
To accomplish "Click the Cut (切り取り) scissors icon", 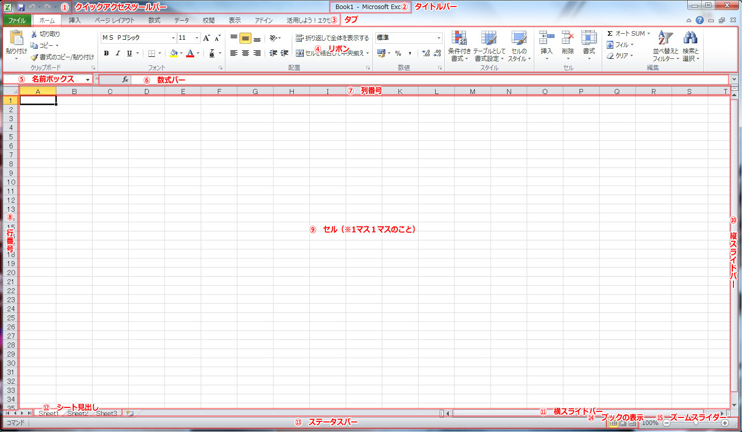I will coord(34,34).
